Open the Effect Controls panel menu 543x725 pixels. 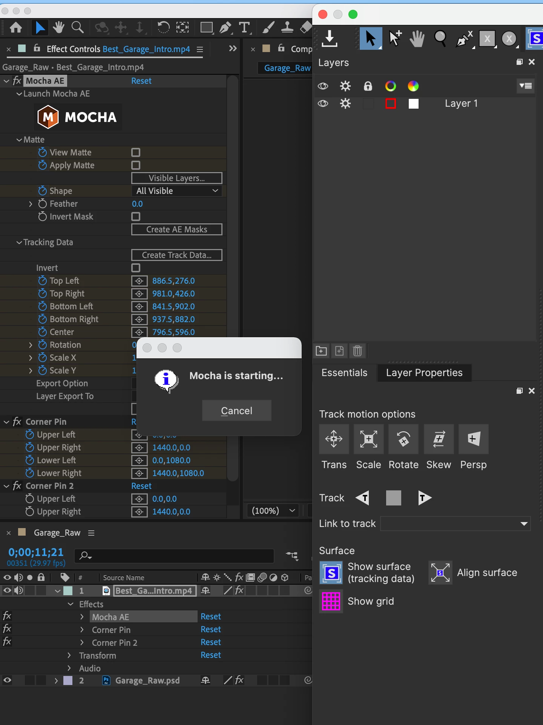click(x=200, y=49)
